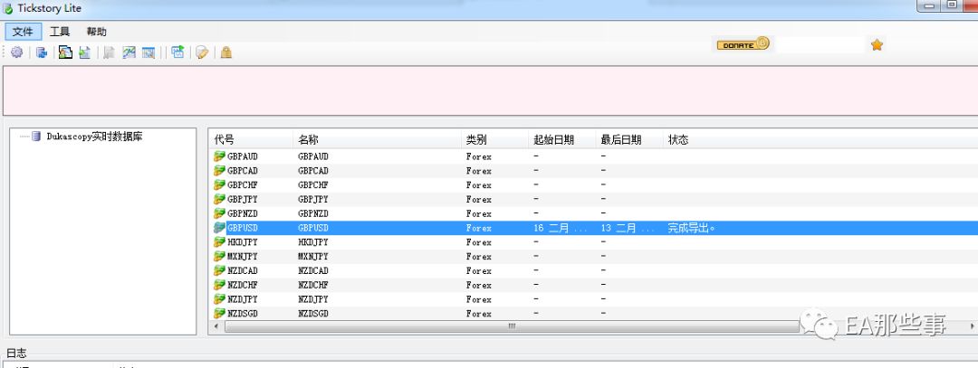Click the pink message area

[x=490, y=91]
